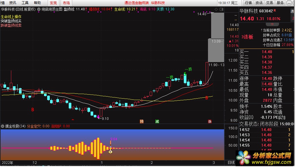Click the 买四 14.37 bid row

267,67
